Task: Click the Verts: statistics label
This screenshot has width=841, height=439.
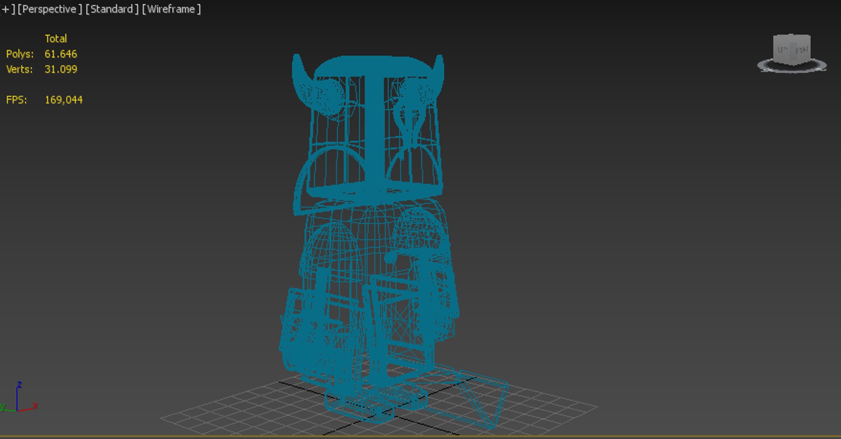Action: click(x=19, y=69)
